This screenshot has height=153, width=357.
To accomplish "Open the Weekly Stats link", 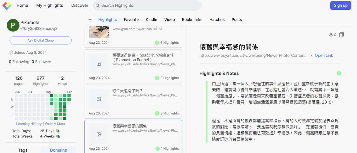I will tap(55, 124).
